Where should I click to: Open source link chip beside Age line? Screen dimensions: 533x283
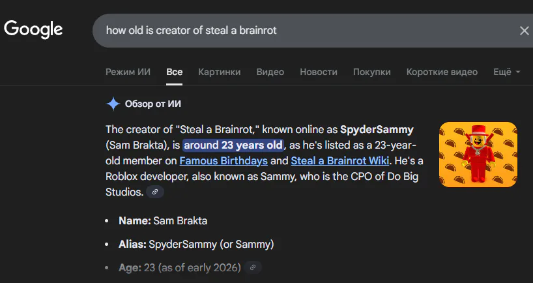coord(254,267)
